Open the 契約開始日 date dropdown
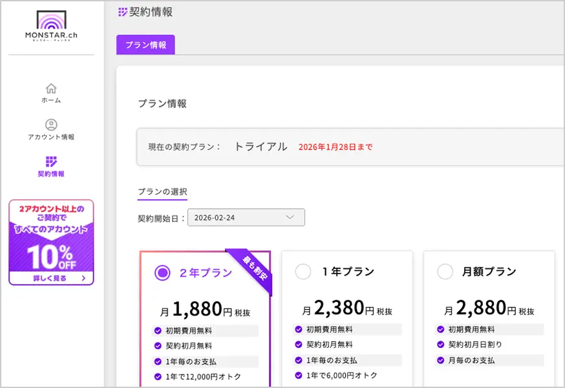Viewport: 565px width, 388px height. (246, 217)
